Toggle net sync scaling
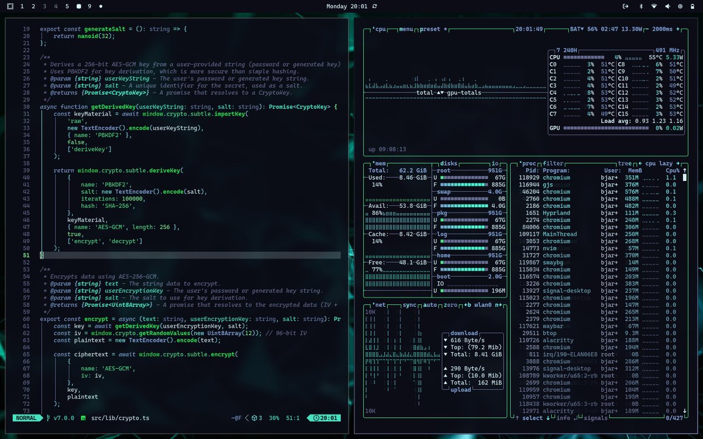The image size is (703, 439). 409,305
